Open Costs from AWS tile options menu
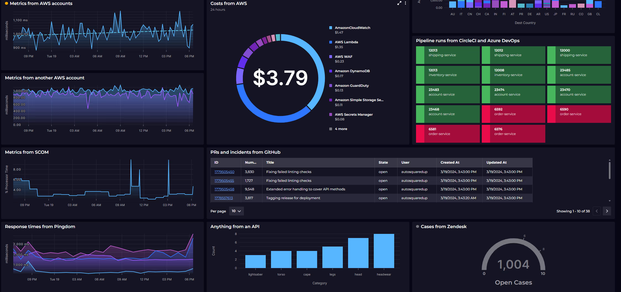Viewport: 621px width, 292px height. pyautogui.click(x=405, y=3)
